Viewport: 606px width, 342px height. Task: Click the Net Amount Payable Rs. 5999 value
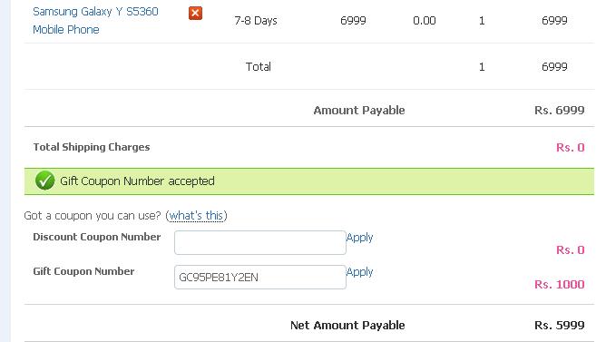coord(559,325)
